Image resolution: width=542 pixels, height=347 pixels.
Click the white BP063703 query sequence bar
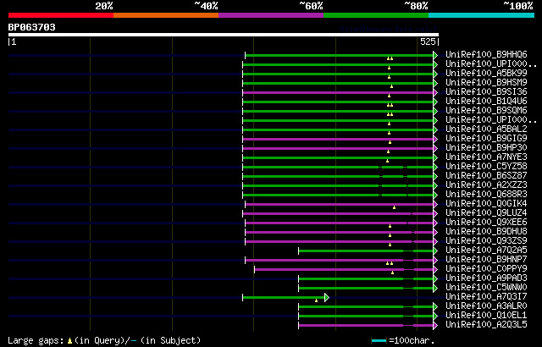point(224,35)
